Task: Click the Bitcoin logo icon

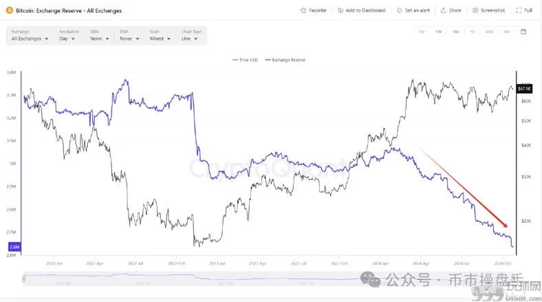Action: pyautogui.click(x=10, y=10)
